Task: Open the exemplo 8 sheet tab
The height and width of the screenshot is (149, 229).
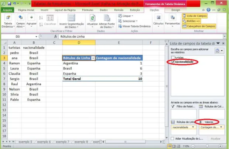Action: point(81,142)
